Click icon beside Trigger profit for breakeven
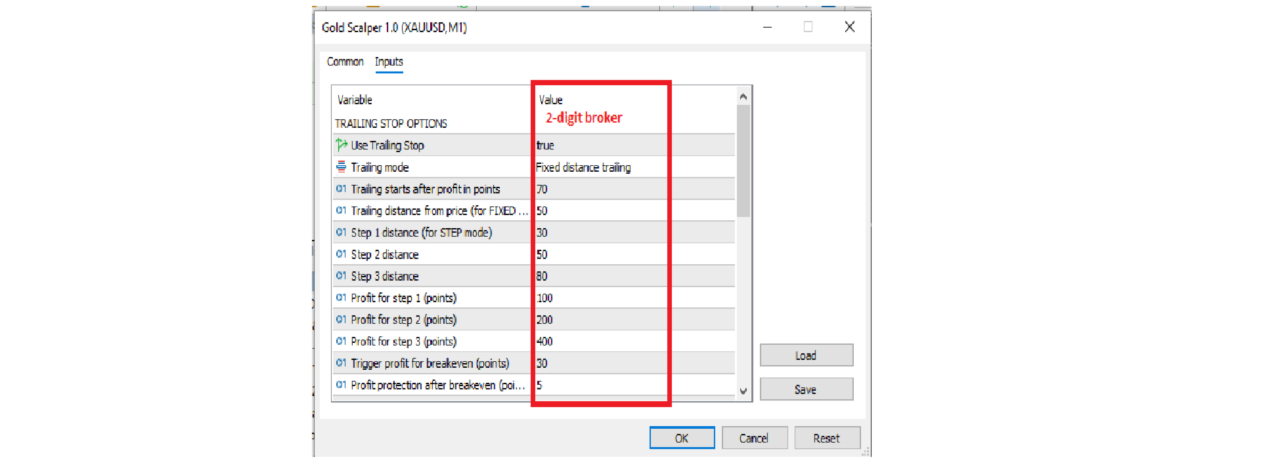This screenshot has height=472, width=1261. tap(342, 363)
